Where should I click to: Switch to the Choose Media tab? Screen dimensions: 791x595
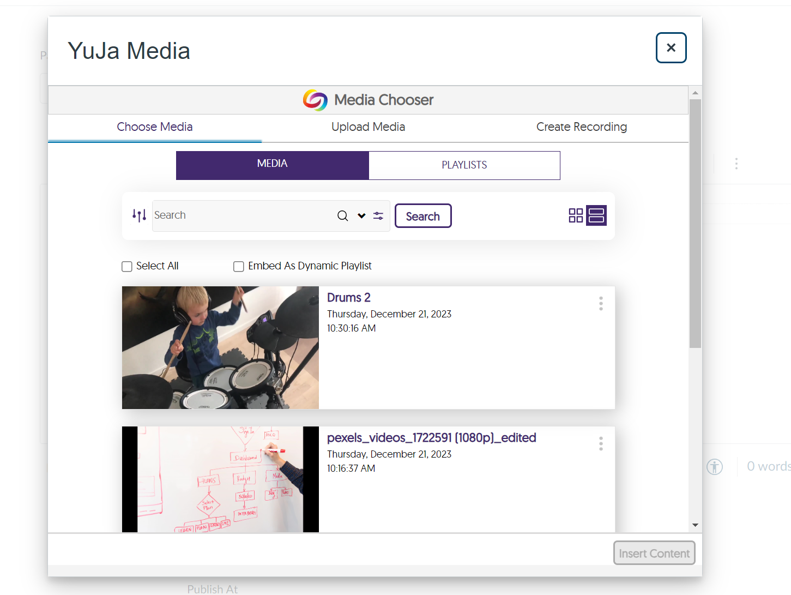(x=155, y=127)
